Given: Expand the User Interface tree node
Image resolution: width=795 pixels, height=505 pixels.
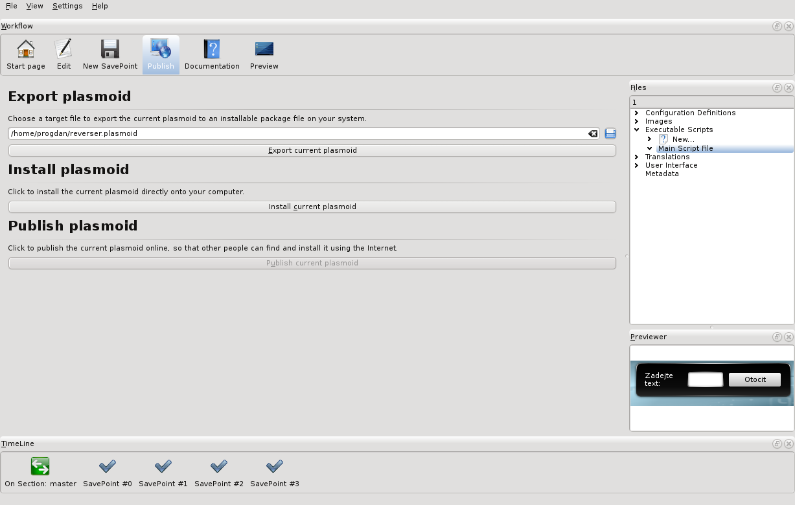Looking at the screenshot, I should 637,165.
